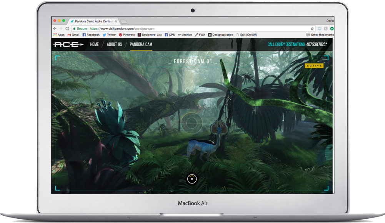Click the Edit [On/Off] bookmarklet

click(246, 35)
